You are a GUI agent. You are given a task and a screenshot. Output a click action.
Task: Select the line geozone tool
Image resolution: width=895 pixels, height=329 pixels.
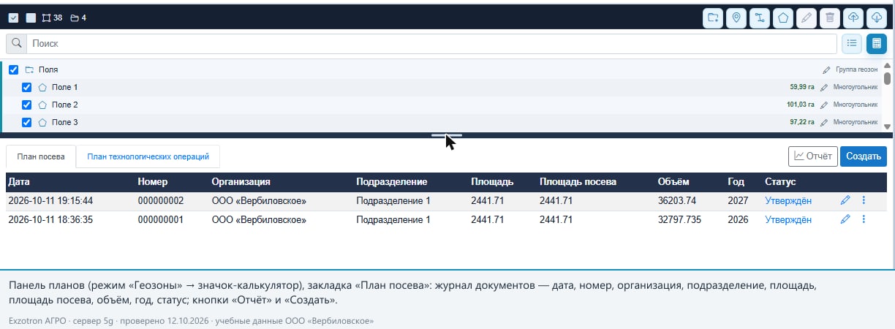[759, 18]
